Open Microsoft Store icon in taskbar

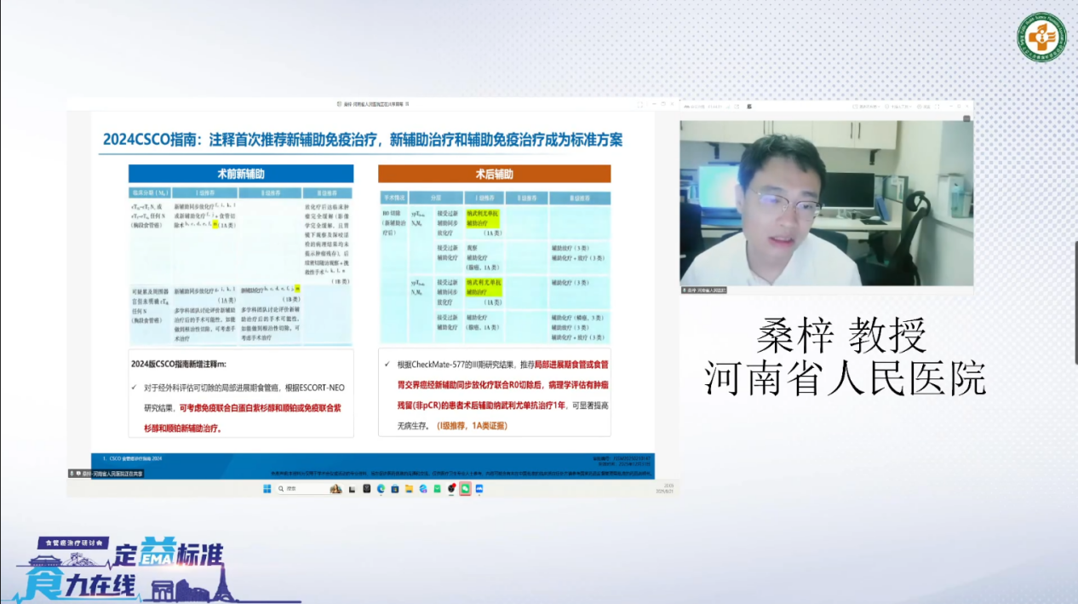coord(394,489)
